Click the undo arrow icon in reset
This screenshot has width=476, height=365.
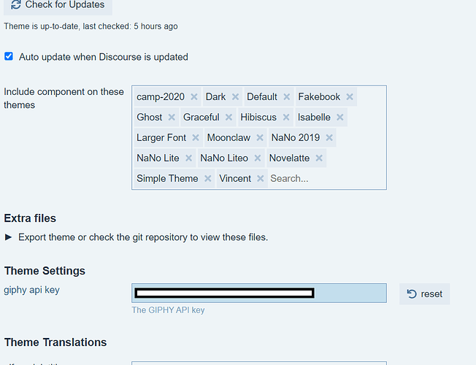coord(412,294)
